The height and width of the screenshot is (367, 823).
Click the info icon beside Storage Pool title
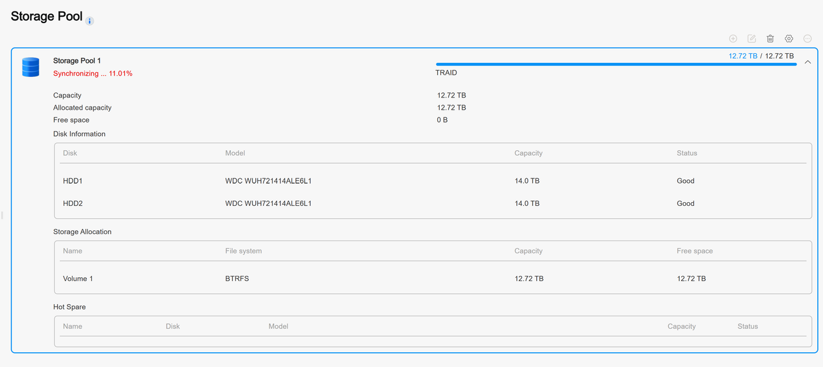click(90, 21)
